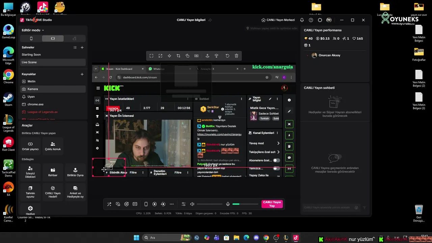Click the taskbar Ara search box

point(167,238)
